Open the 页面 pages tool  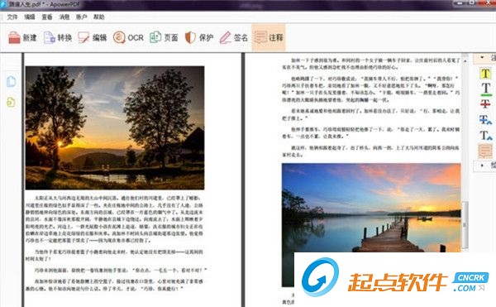click(x=164, y=38)
